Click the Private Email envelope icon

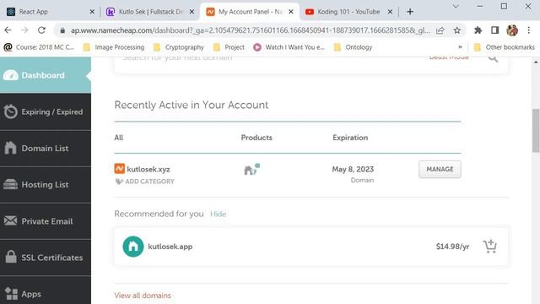coord(11,220)
